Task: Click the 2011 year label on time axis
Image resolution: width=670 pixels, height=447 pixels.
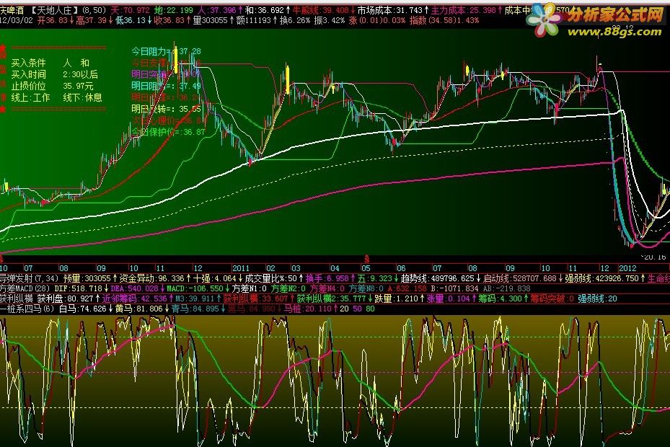Action: point(241,268)
